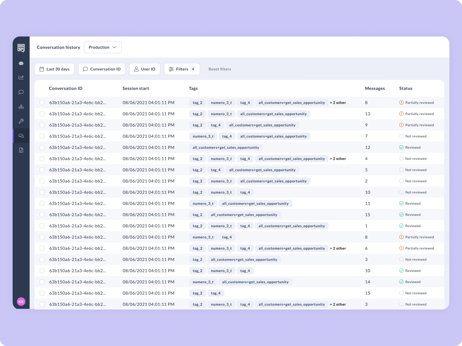
Task: Open the analytics chart icon in sidebar
Action: click(21, 77)
